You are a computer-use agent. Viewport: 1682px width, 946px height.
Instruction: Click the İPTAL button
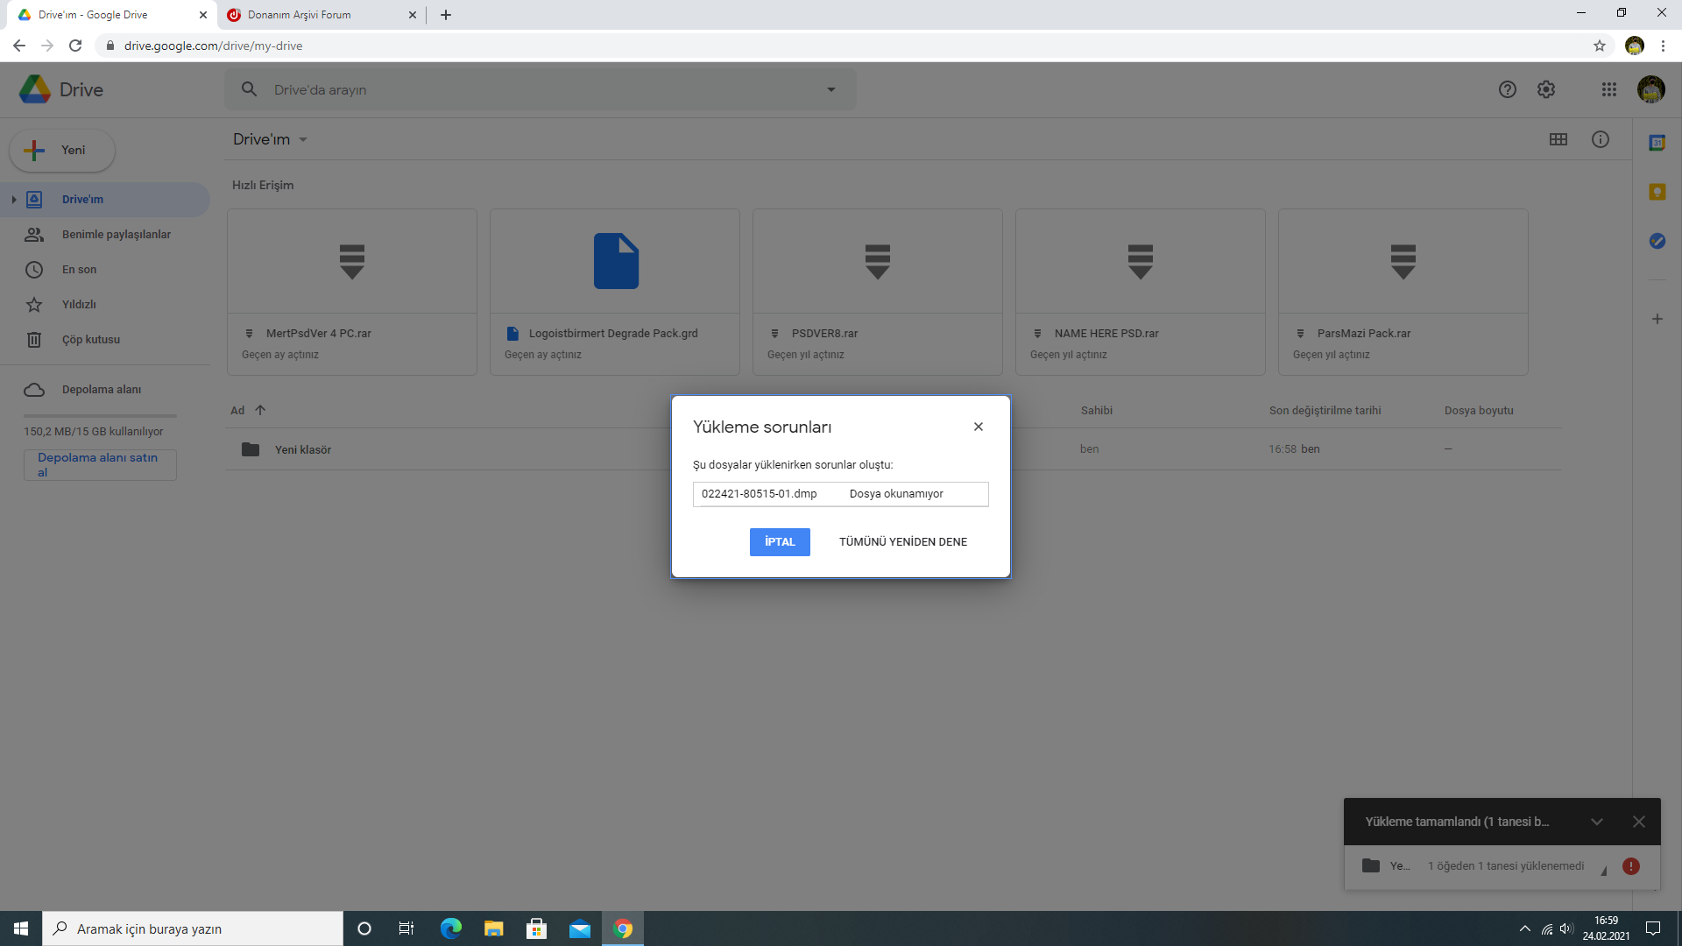pyautogui.click(x=780, y=542)
